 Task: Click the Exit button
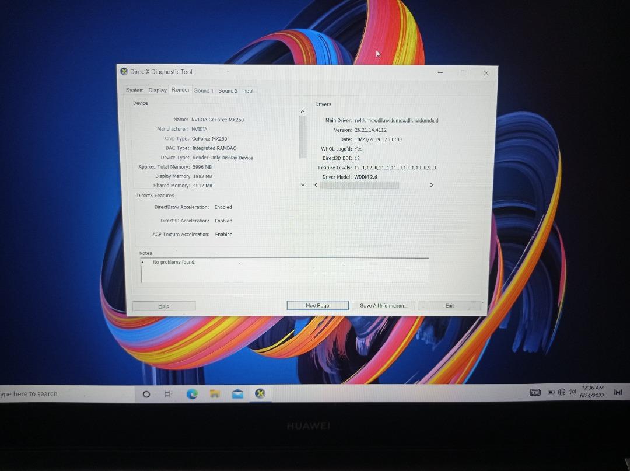[450, 306]
